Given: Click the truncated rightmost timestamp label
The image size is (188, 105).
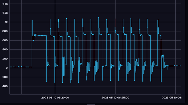Looking at the screenshot, I should tap(171, 98).
